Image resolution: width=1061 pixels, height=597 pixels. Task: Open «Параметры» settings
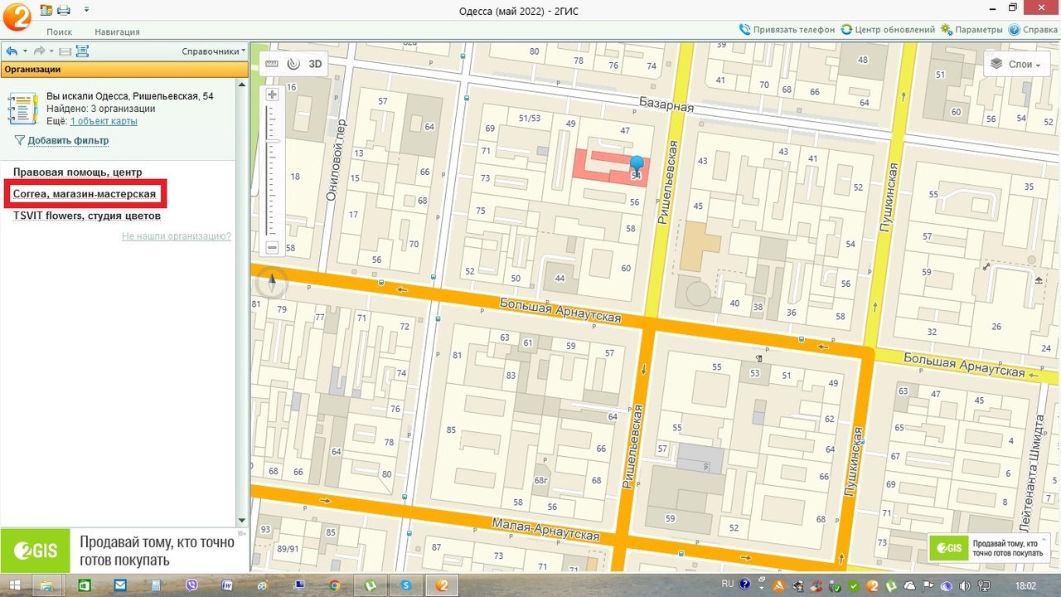point(971,30)
